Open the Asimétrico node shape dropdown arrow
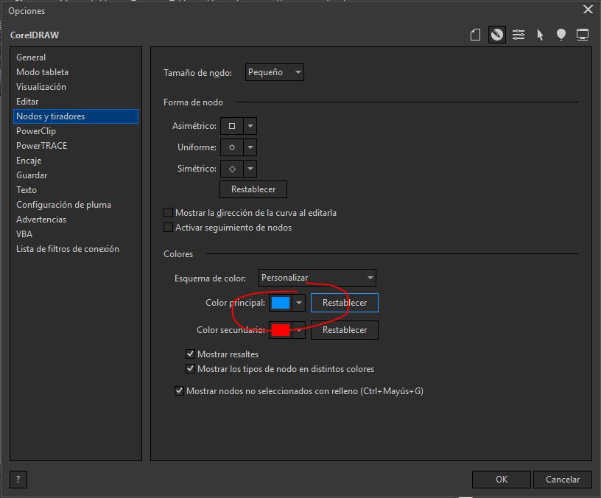Viewport: 601px width, 498px height. pyautogui.click(x=250, y=126)
